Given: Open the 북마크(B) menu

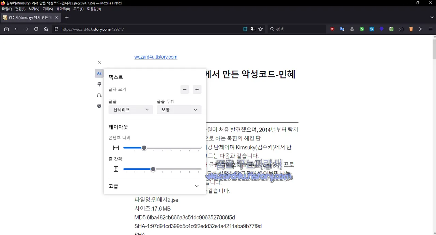Looking at the screenshot, I should click(x=63, y=9).
